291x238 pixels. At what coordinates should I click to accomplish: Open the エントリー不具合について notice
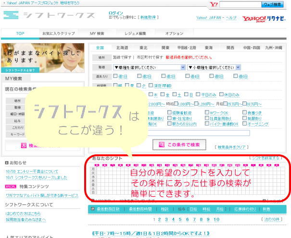pos(32,171)
